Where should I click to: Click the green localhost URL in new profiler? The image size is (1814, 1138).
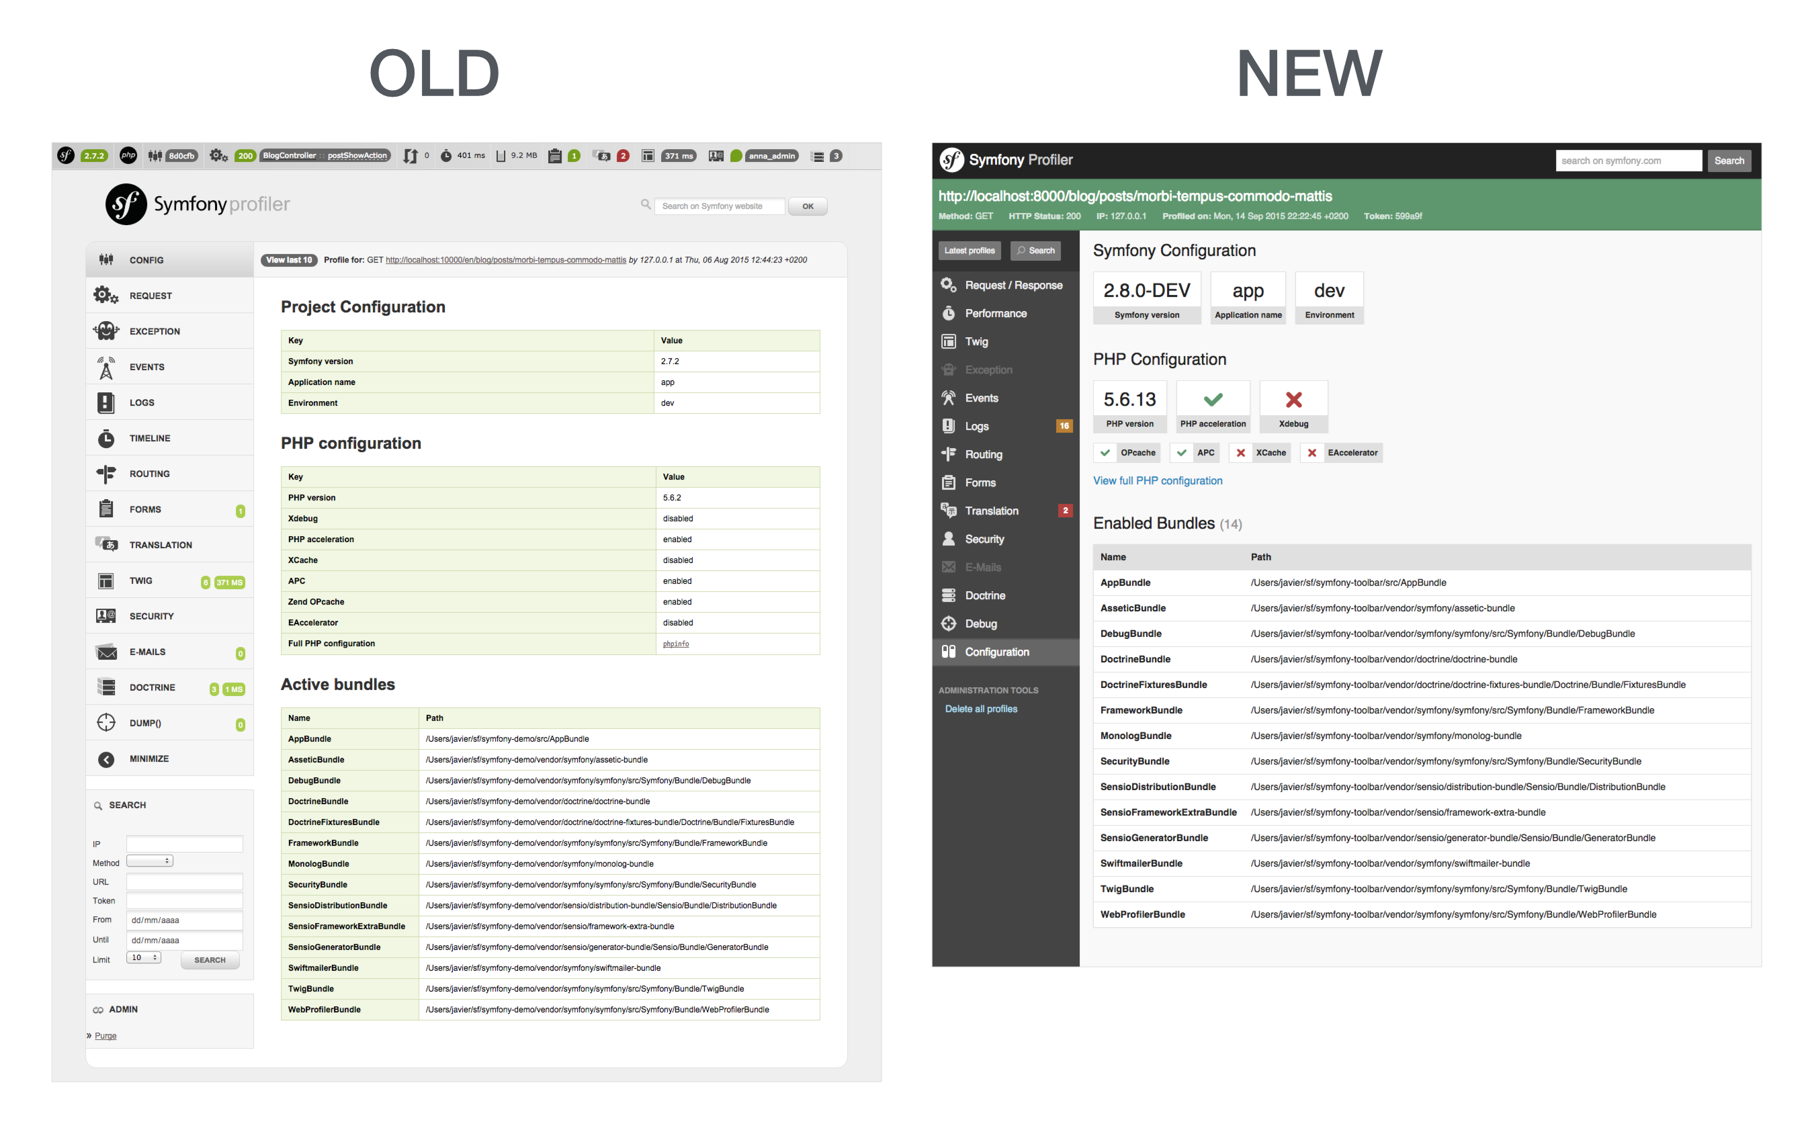point(1135,195)
